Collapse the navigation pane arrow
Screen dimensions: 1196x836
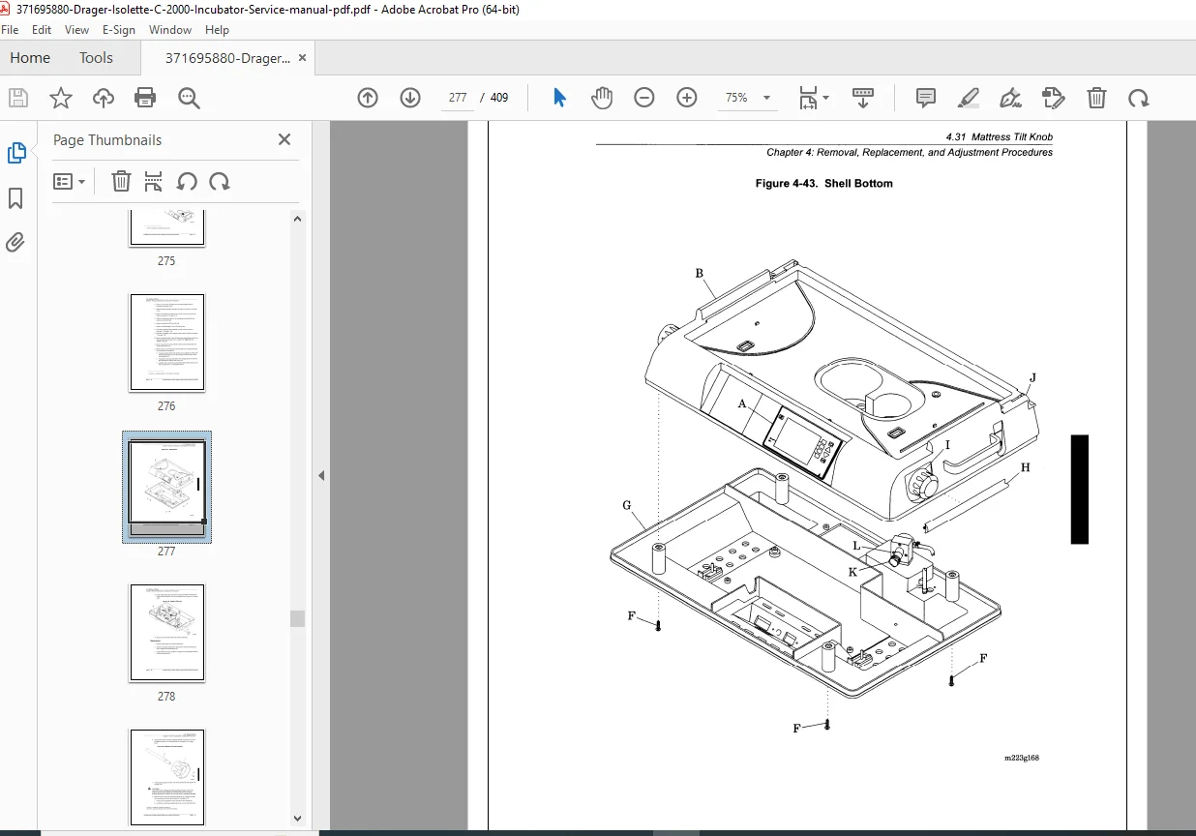click(321, 476)
